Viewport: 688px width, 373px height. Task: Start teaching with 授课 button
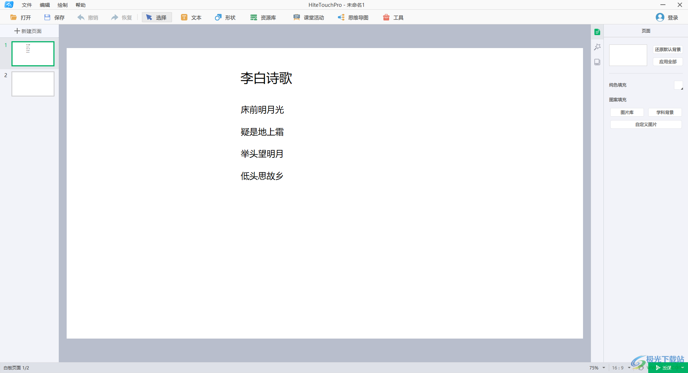point(663,368)
